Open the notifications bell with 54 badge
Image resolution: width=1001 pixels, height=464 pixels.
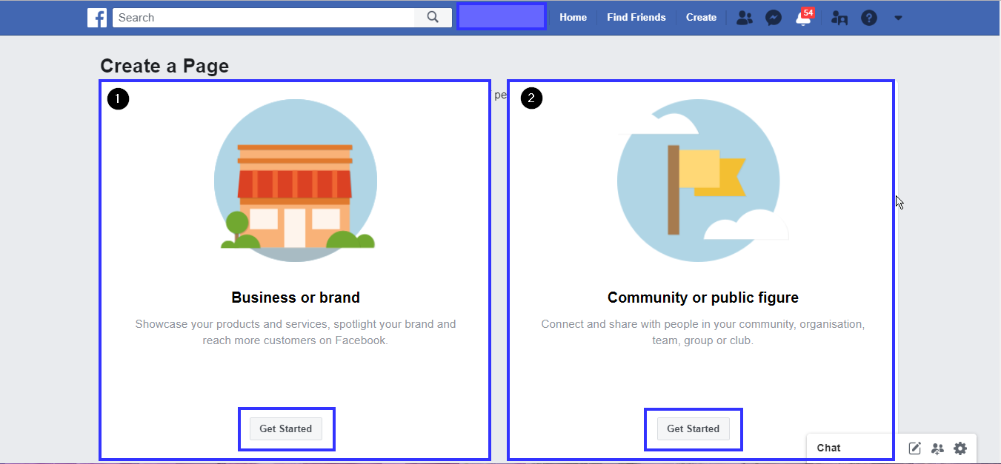tap(803, 19)
